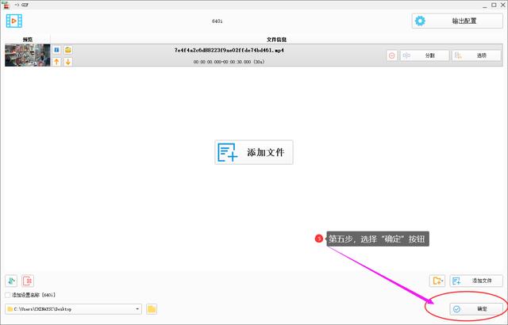This screenshot has height=325, width=508.
Task: Click the 分割 button
Action: 424,55
